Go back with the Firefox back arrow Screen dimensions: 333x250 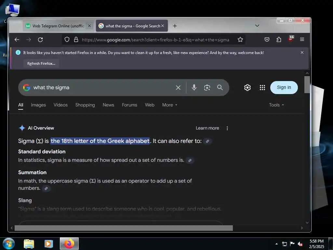(17, 39)
